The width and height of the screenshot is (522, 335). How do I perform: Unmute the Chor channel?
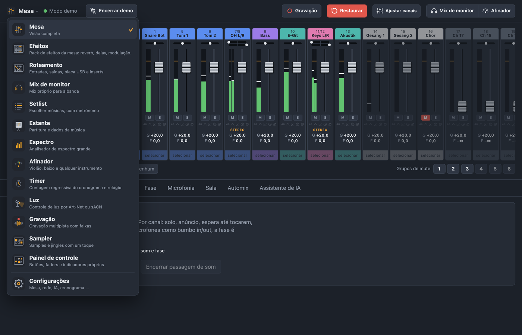coord(425,118)
